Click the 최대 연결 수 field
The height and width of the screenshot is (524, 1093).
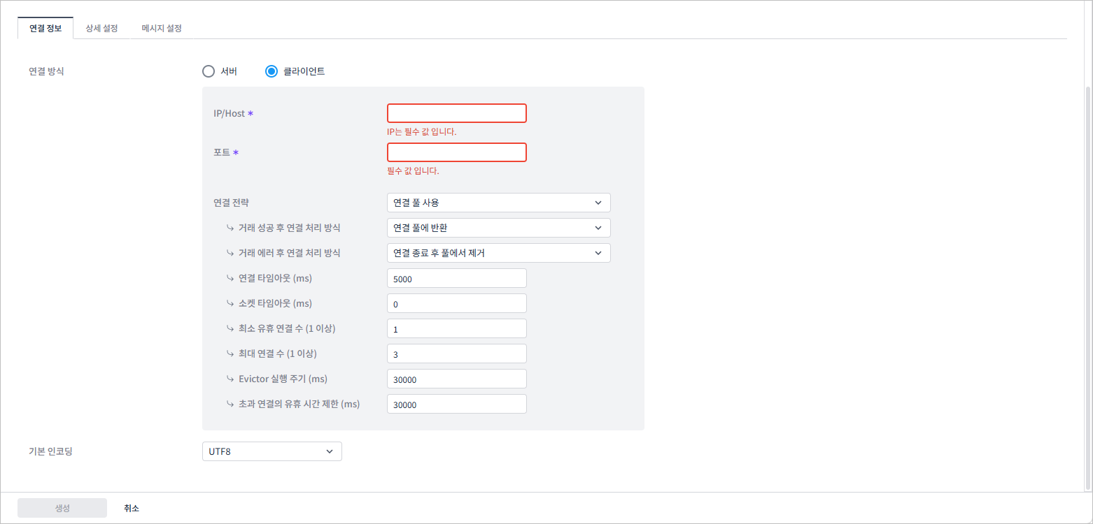457,354
